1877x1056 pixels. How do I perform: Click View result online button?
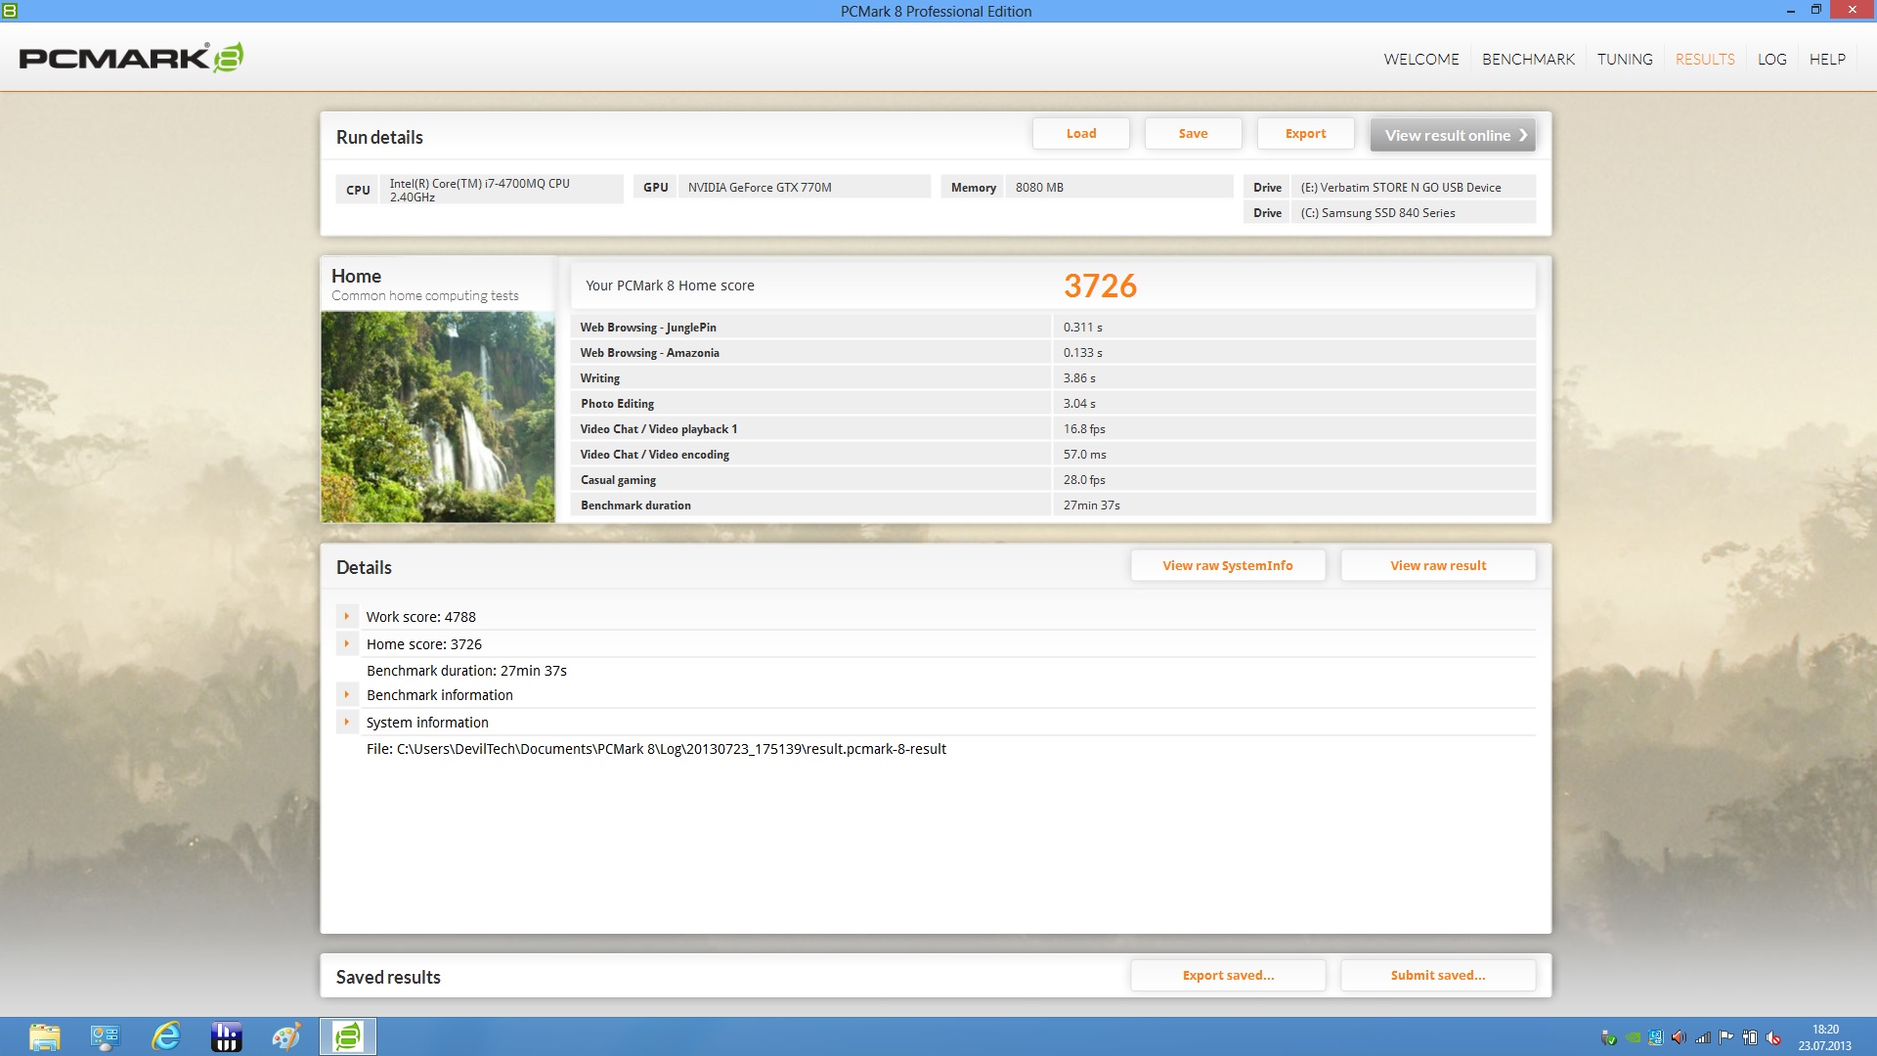click(x=1453, y=135)
